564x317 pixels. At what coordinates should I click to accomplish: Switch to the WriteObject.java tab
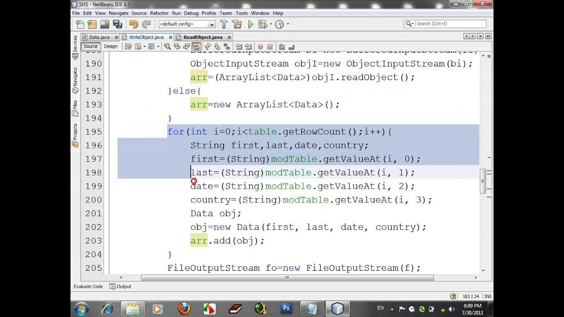[146, 37]
